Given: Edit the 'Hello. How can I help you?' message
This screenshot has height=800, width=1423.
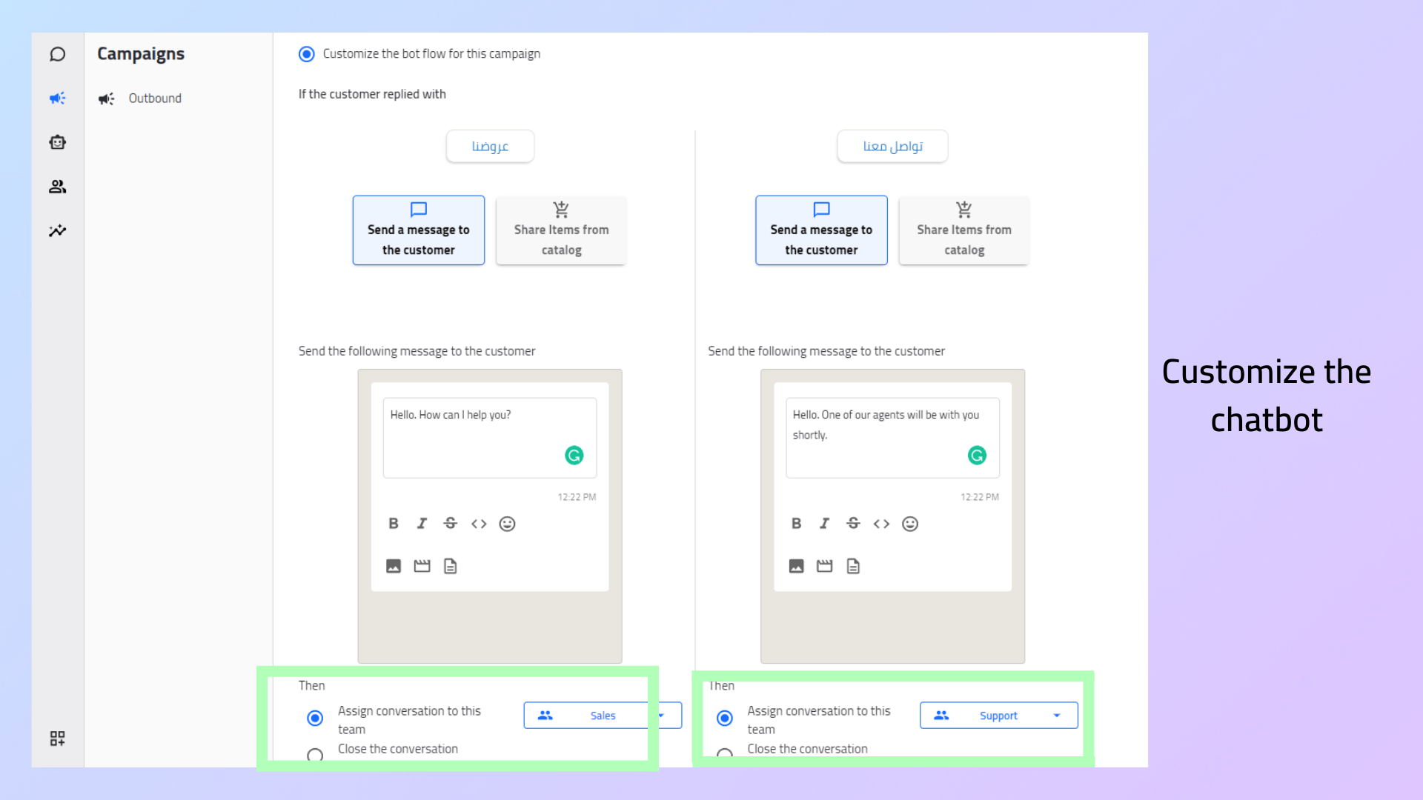Looking at the screenshot, I should tap(489, 437).
